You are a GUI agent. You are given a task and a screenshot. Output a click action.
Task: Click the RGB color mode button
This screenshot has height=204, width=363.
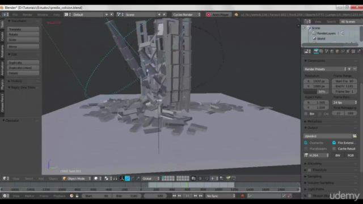point(351,155)
